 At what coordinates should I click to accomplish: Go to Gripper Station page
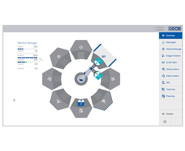[x=170, y=56]
